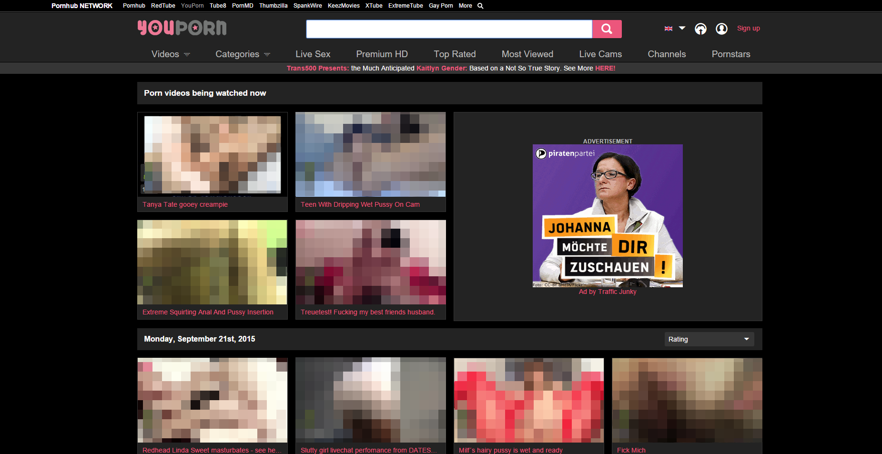Click the user account icon
The width and height of the screenshot is (882, 454).
tap(721, 29)
